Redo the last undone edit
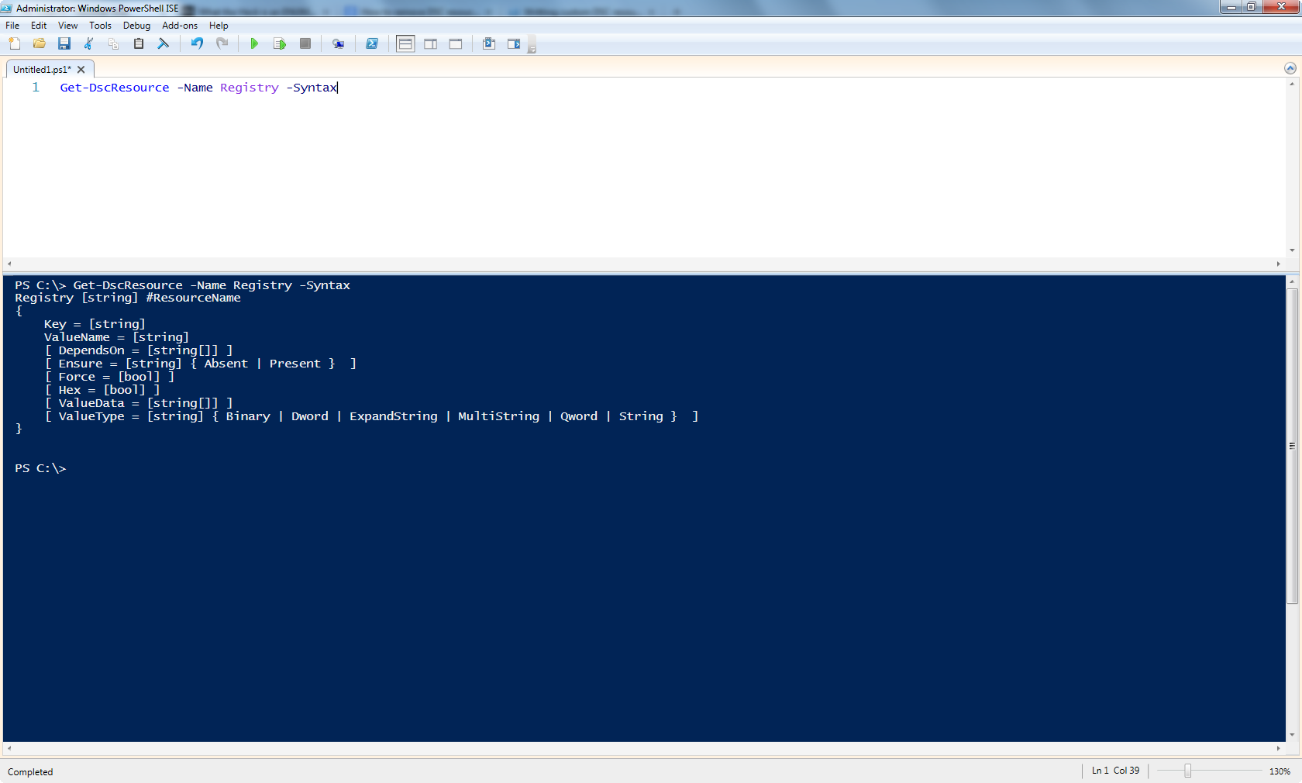 click(x=222, y=44)
